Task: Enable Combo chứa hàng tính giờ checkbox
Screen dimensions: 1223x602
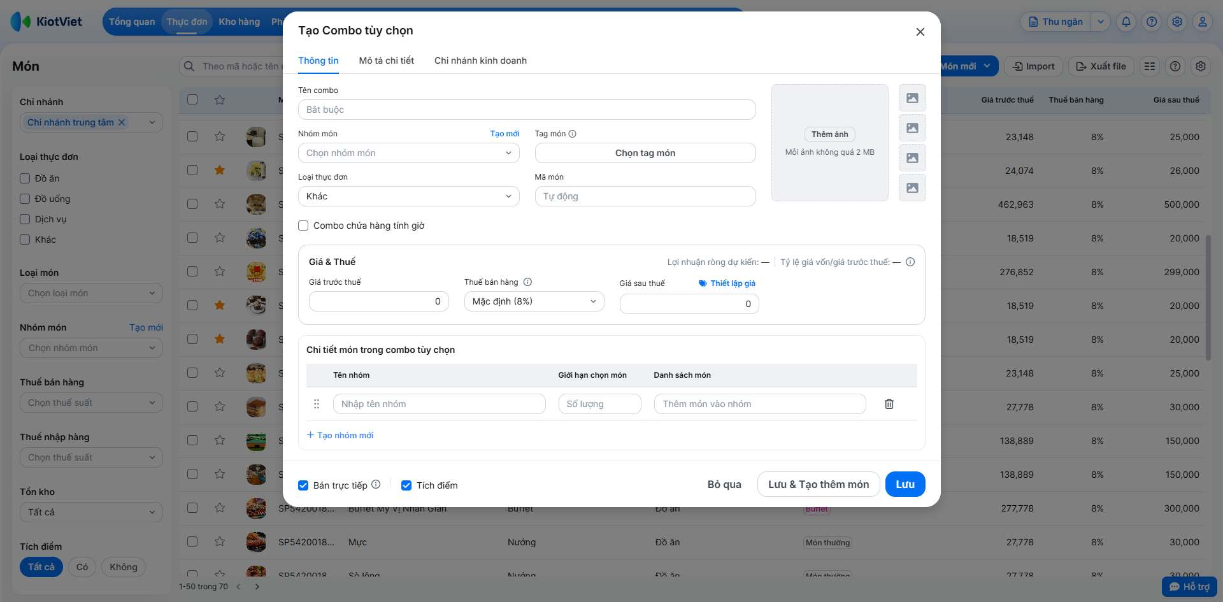Action: coord(304,226)
